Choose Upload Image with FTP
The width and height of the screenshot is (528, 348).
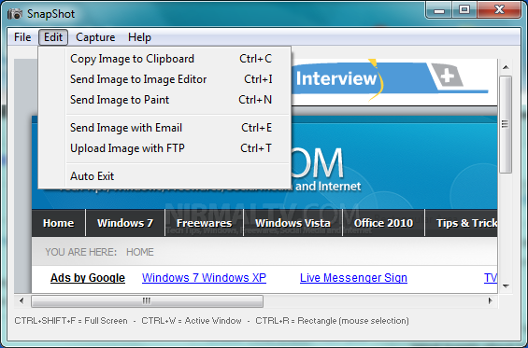click(x=164, y=148)
